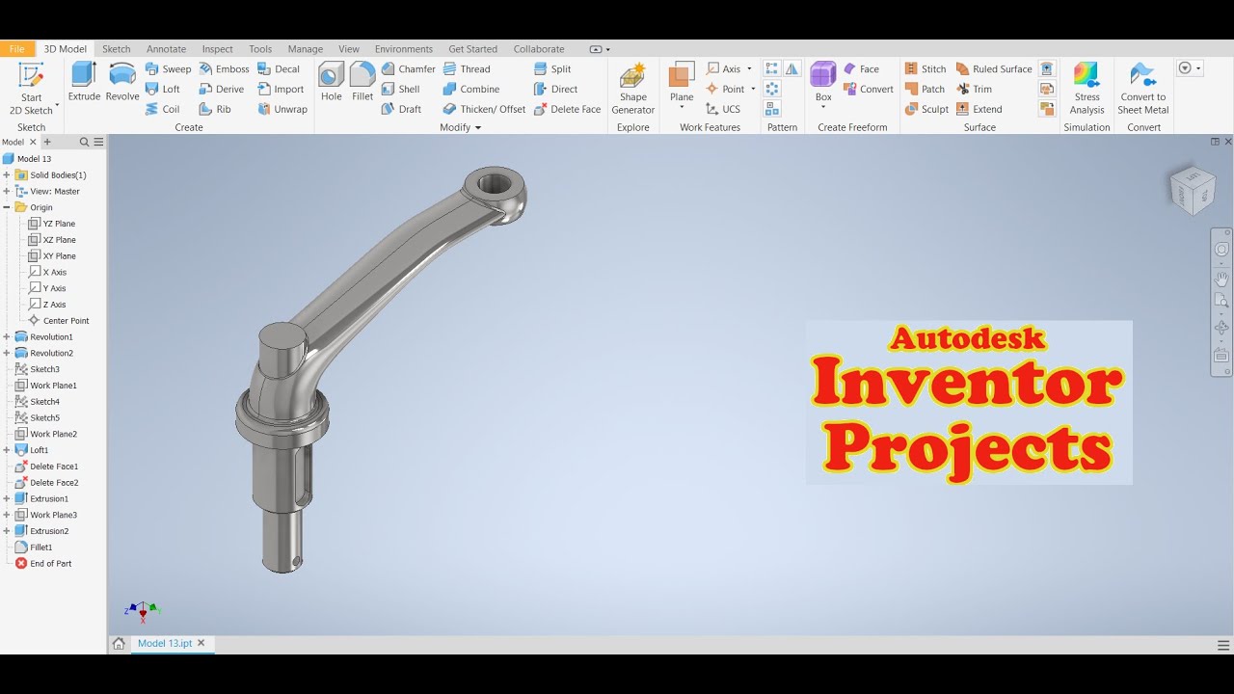Create a freeform Box
This screenshot has width=1234, height=694.
(x=823, y=82)
